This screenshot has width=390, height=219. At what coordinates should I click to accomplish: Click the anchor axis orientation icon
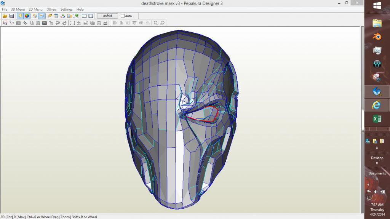(63, 16)
